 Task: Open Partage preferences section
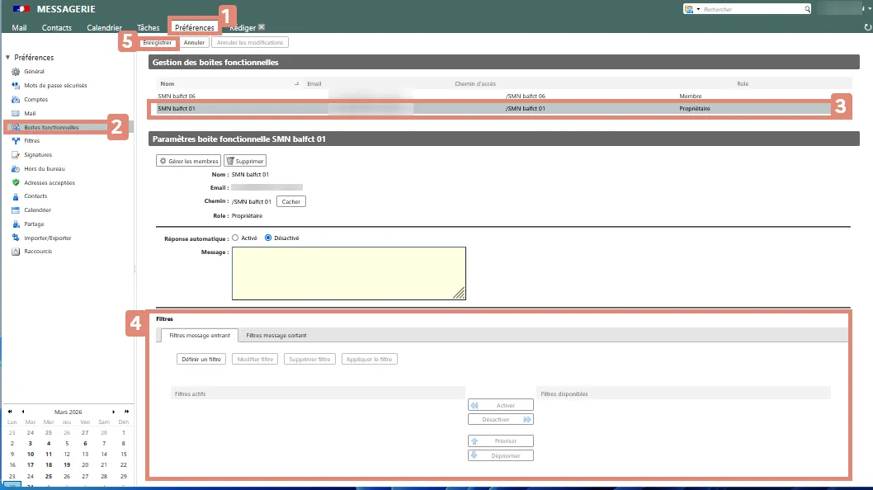pyautogui.click(x=33, y=224)
